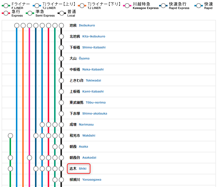Click the Local stop marker at Tokiwadai
This screenshot has width=217, height=187.
point(61,81)
